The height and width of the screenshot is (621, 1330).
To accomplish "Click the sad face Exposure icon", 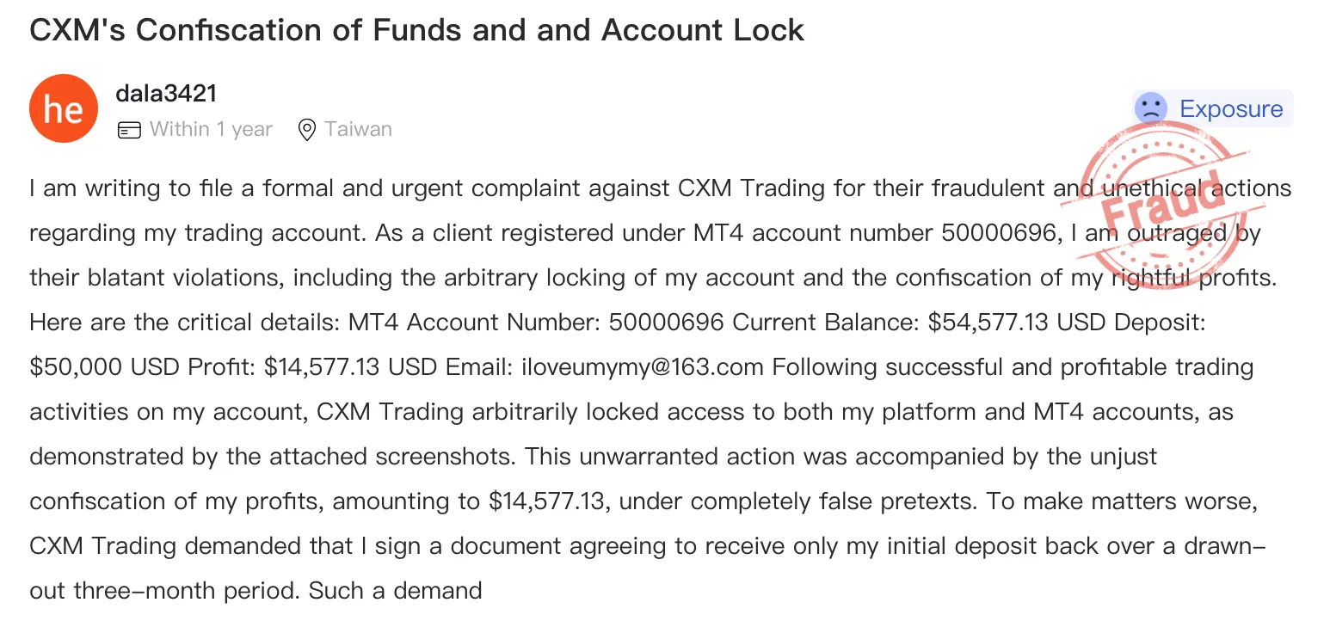I will click(1150, 109).
